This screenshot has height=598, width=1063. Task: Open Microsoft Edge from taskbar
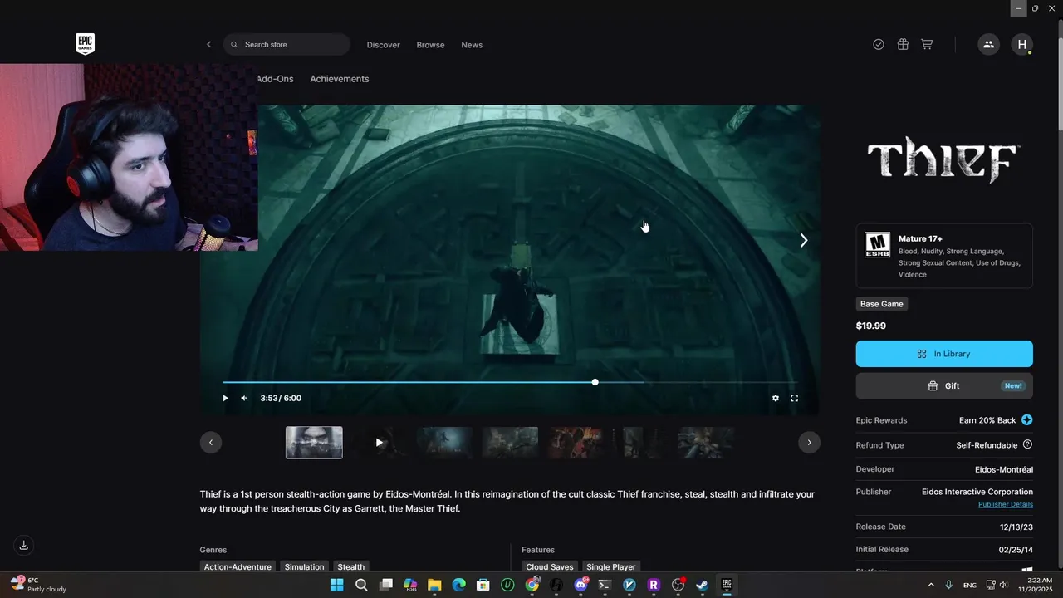458,585
